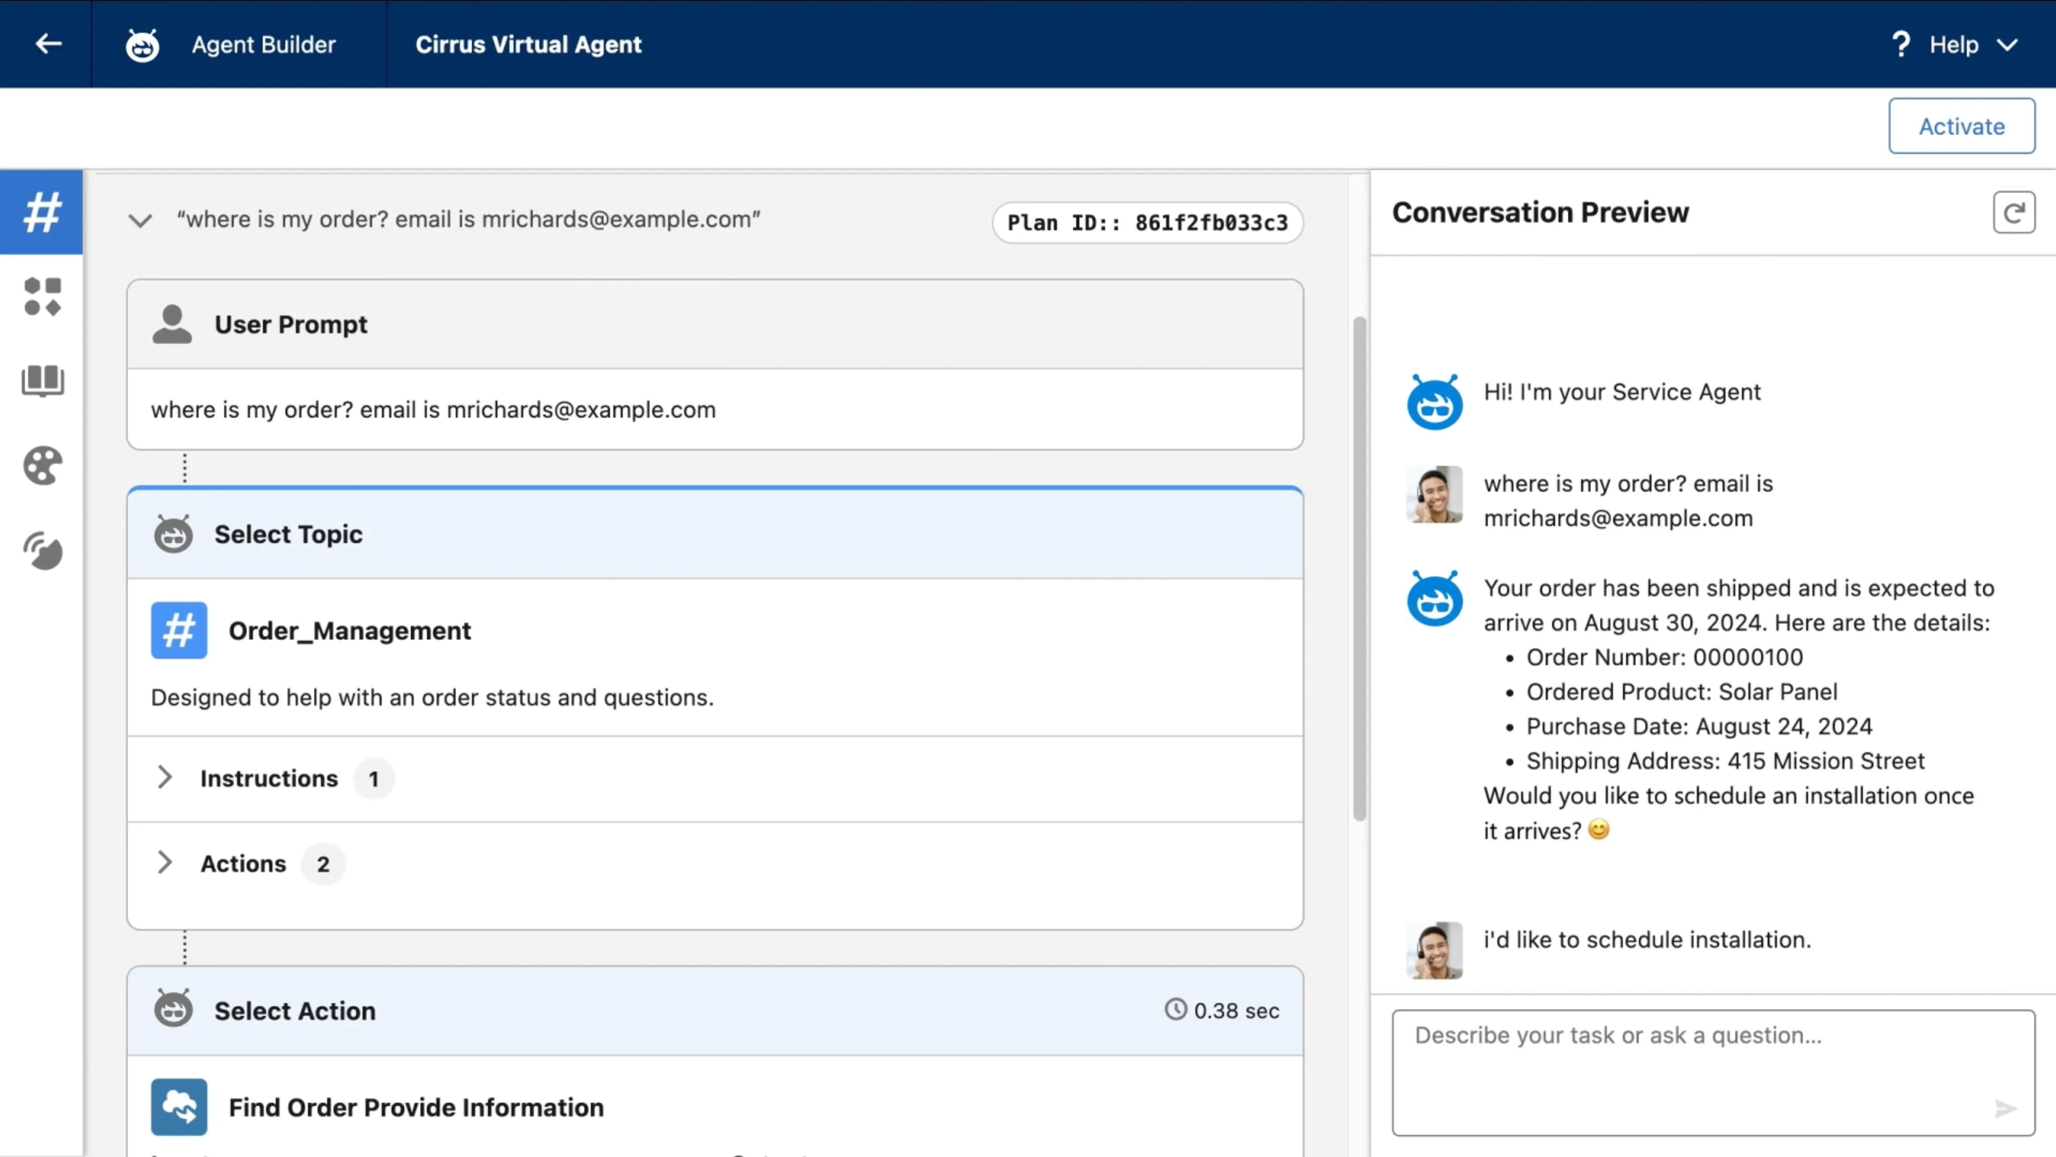The width and height of the screenshot is (2056, 1157).
Task: Click the Agent Builder robot logo
Action: tap(141, 44)
